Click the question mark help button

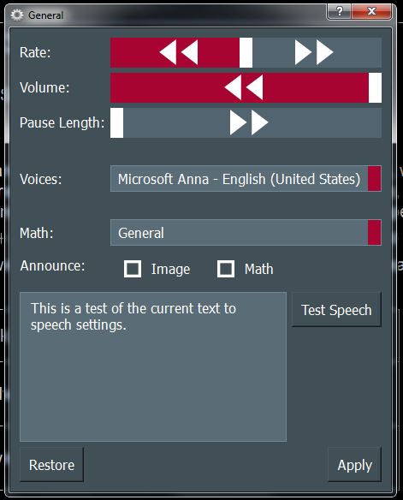pos(339,11)
